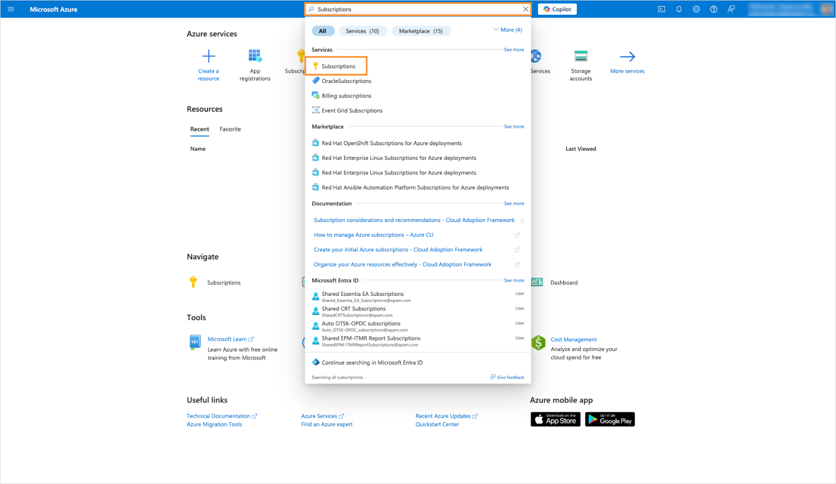Open the portal hamburger menu
836x484 pixels.
11,9
